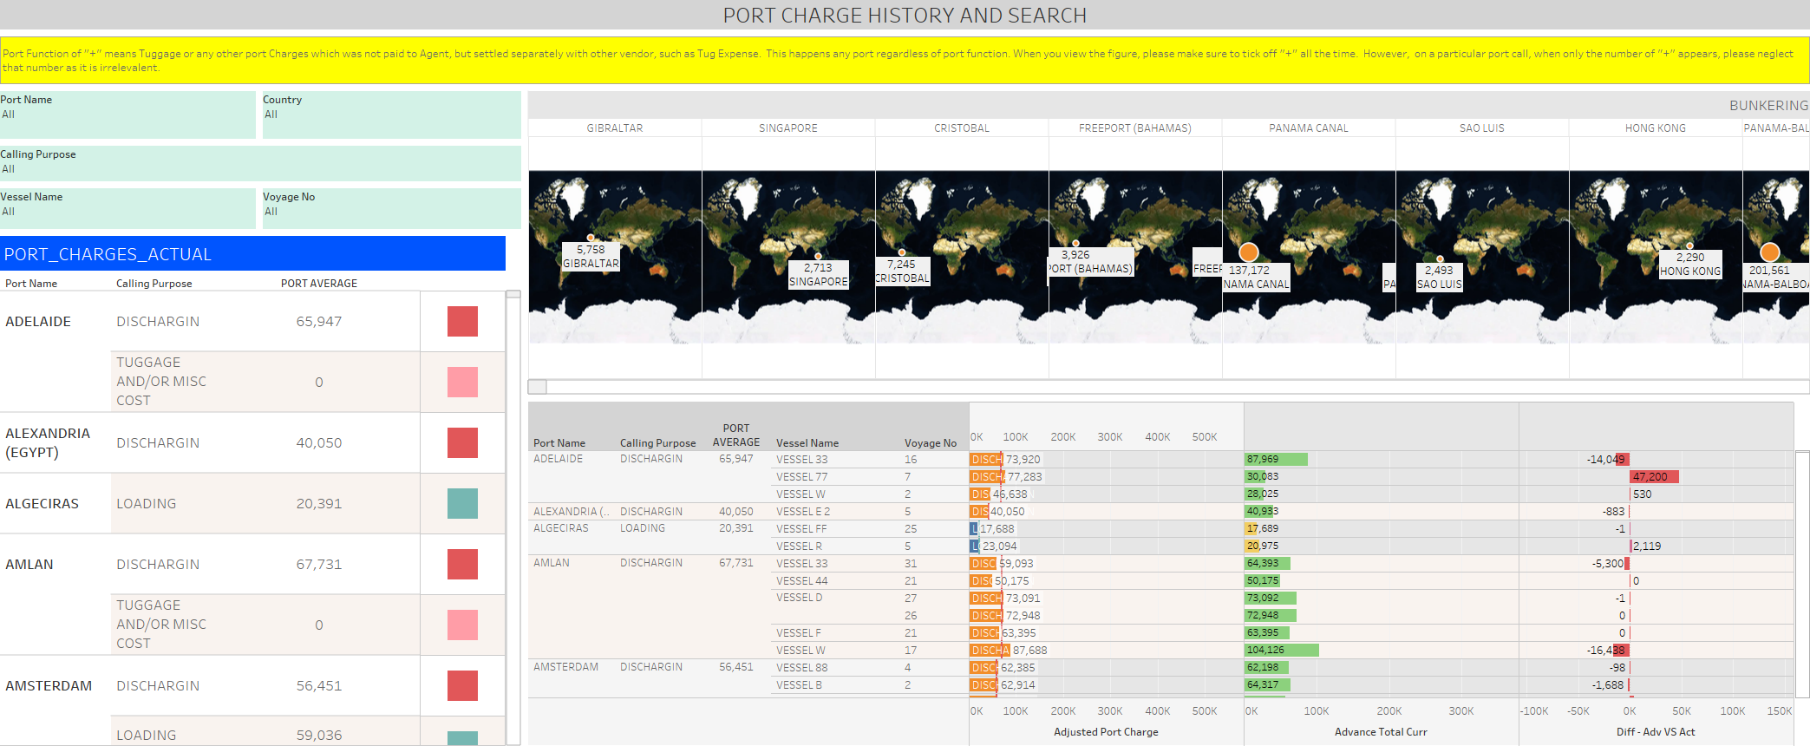Click the 65,947 value for ADELAIDE in left table
The width and height of the screenshot is (1810, 746).
tap(319, 321)
